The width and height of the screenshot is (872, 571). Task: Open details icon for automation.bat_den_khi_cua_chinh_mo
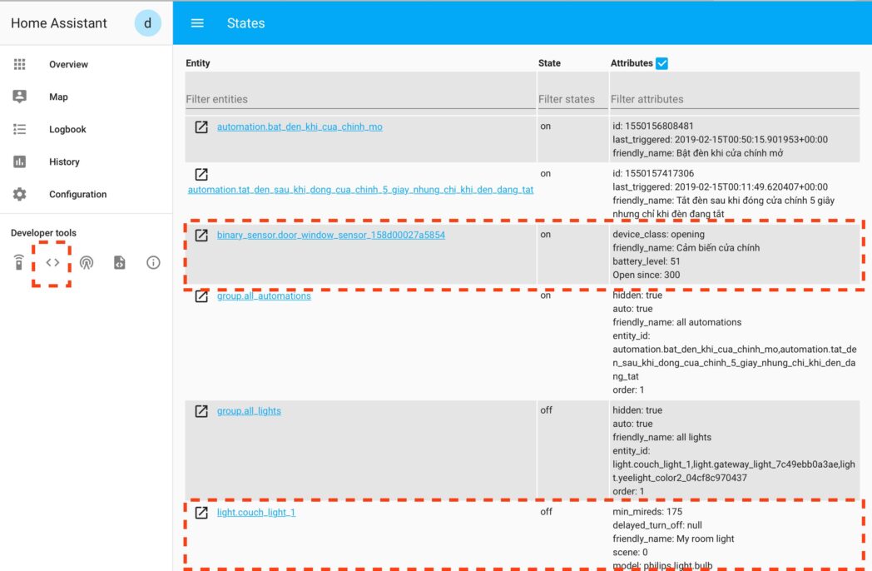click(201, 127)
